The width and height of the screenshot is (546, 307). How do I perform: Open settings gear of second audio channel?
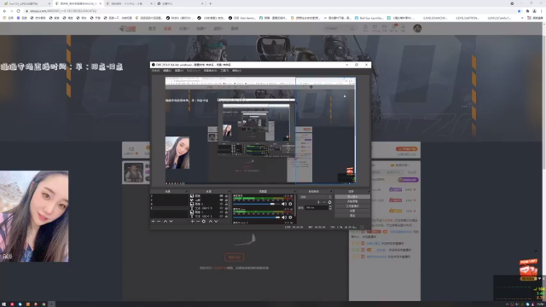[290, 217]
